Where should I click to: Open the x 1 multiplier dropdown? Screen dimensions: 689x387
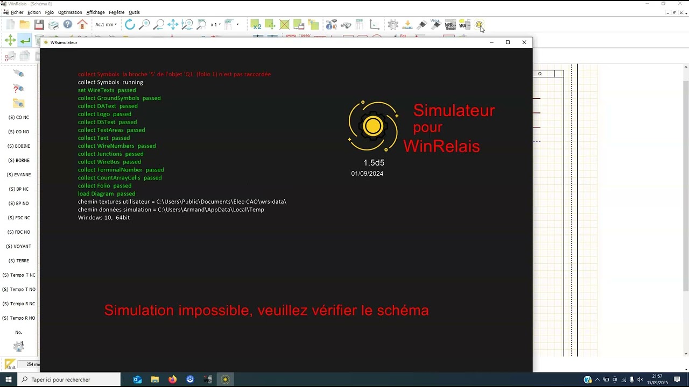click(x=216, y=25)
